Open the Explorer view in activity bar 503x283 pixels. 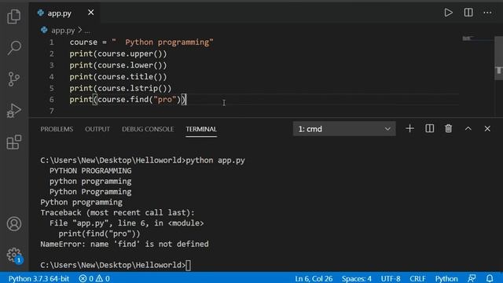tap(14, 16)
